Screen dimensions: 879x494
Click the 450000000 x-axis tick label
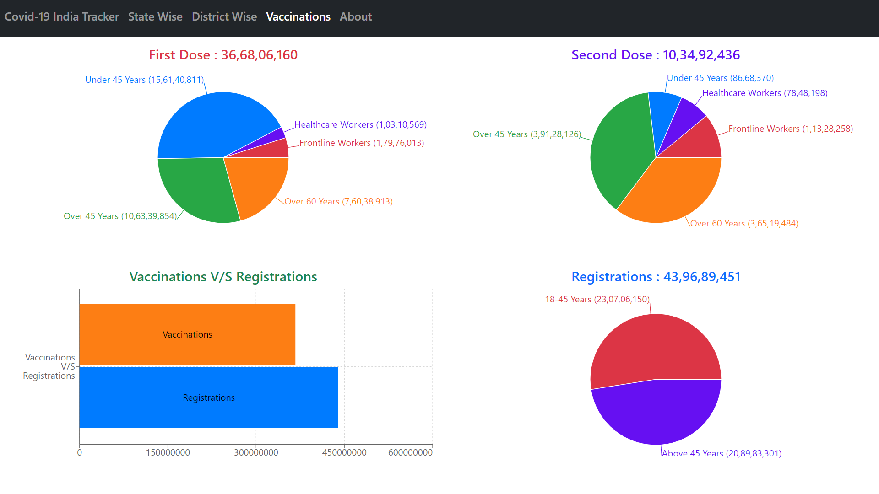tap(344, 452)
